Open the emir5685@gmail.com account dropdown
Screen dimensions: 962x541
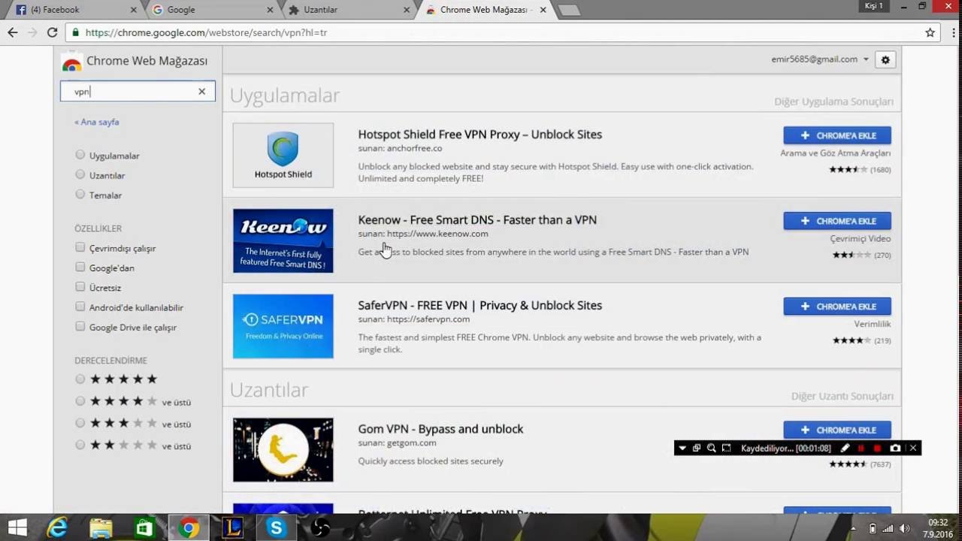[820, 59]
